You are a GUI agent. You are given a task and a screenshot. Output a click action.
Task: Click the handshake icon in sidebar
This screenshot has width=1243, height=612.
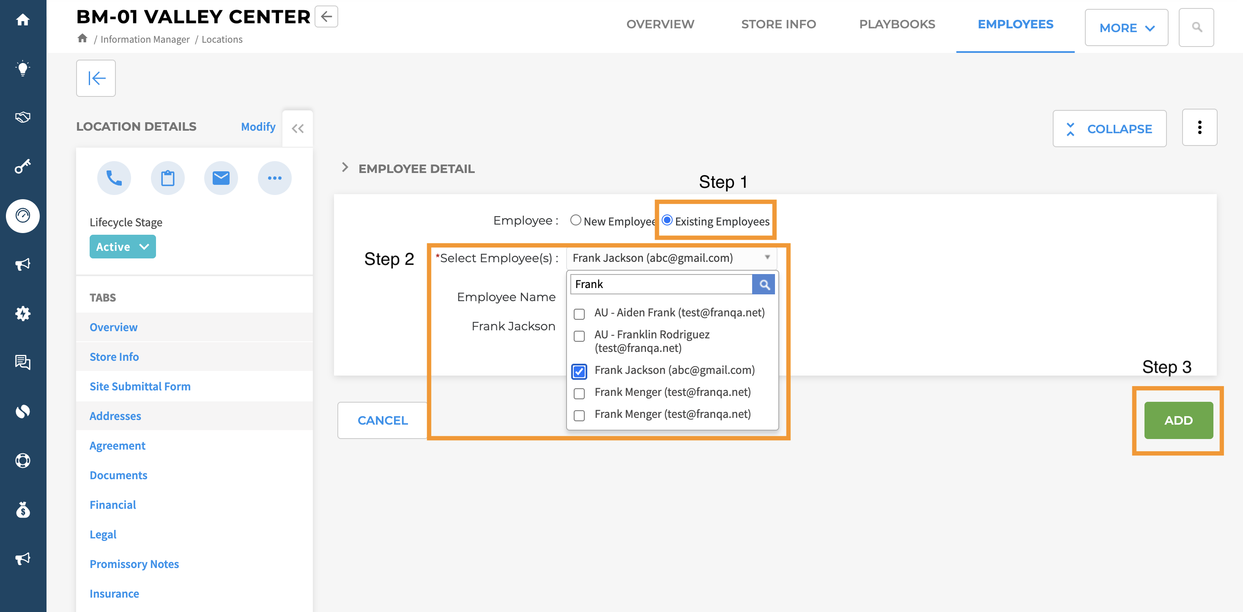coord(23,117)
